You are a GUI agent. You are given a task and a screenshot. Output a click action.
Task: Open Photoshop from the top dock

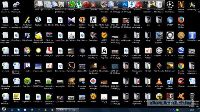click(124, 4)
